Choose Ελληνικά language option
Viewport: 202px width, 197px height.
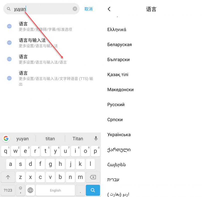tap(117, 29)
